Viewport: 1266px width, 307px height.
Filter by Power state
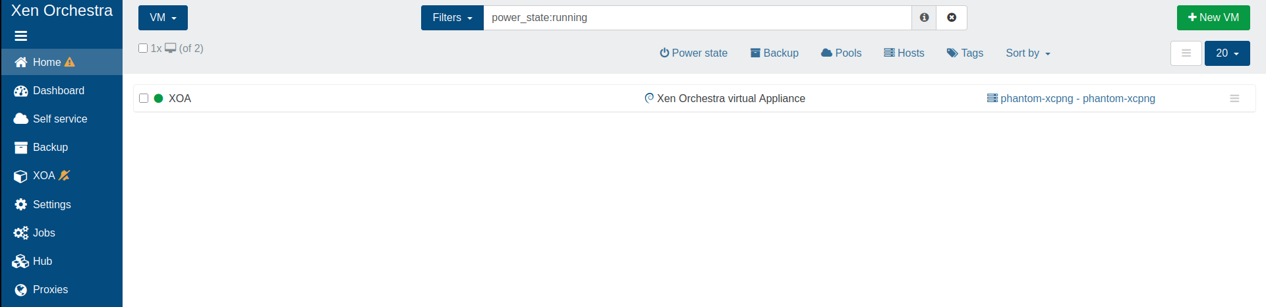click(693, 53)
